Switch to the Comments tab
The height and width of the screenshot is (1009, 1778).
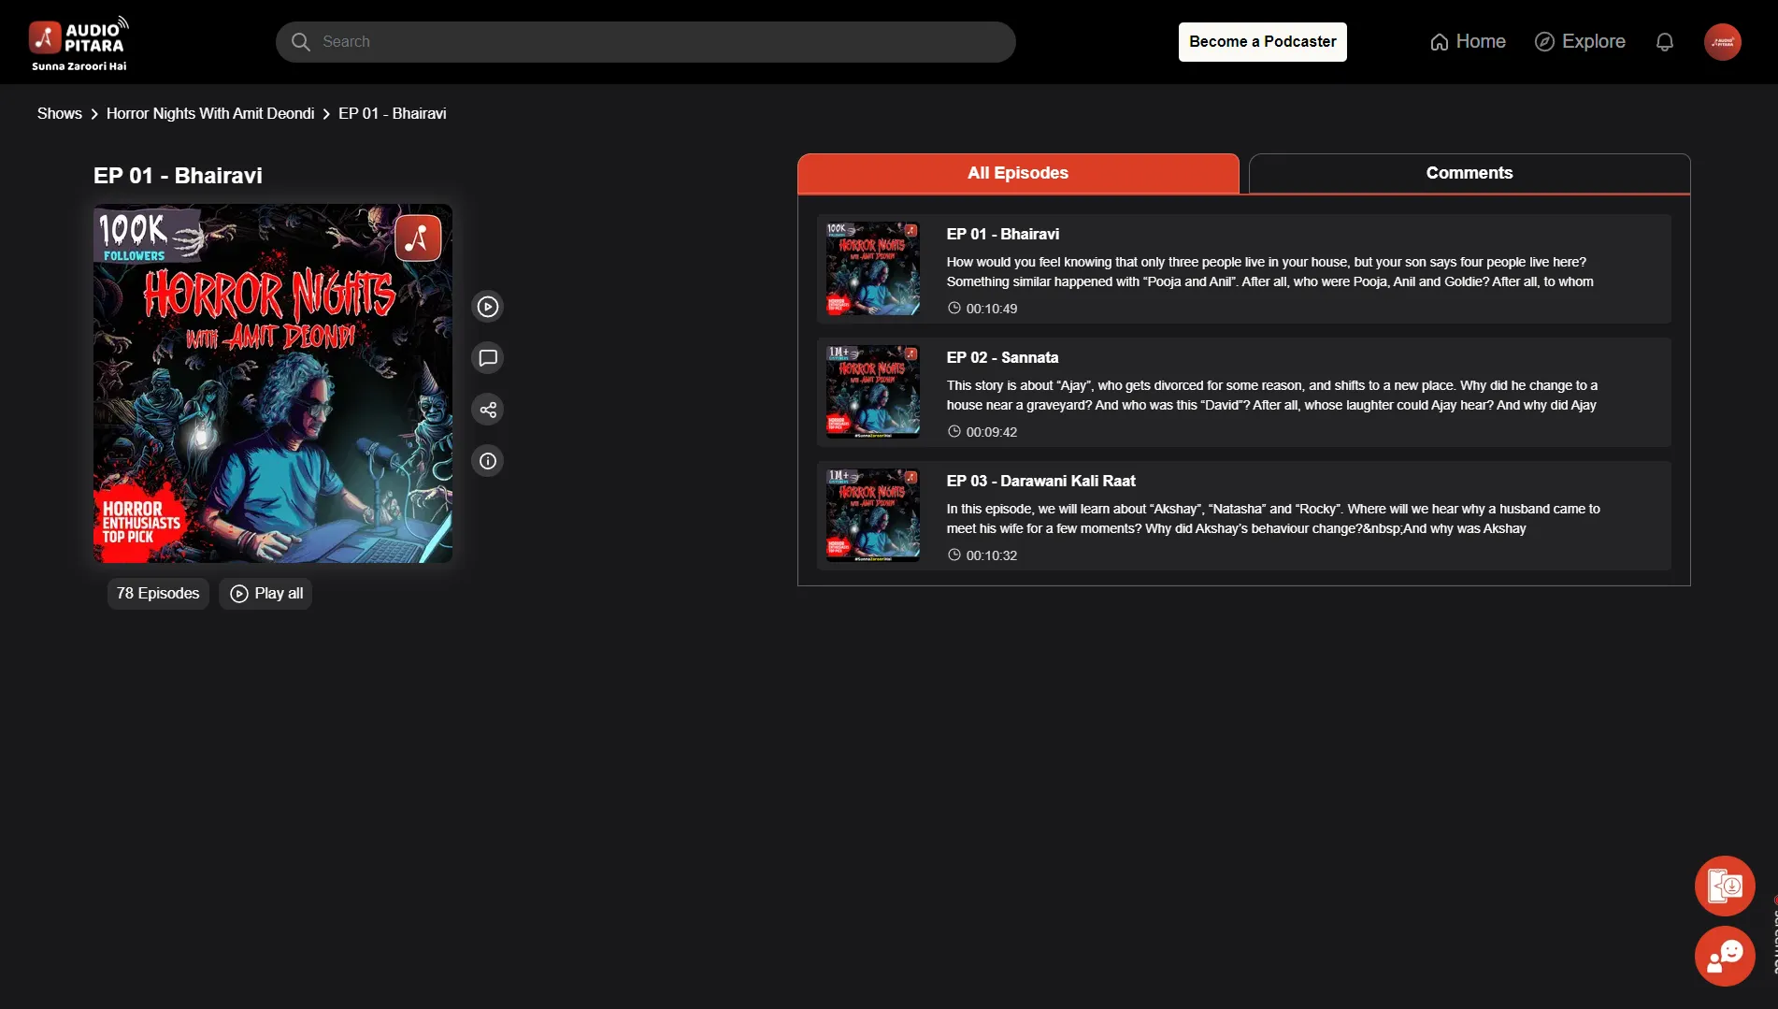click(1470, 173)
